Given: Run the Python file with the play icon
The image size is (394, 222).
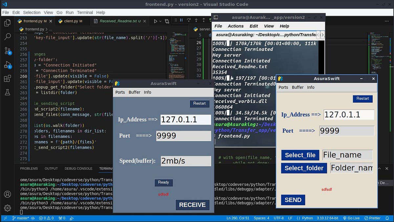Looking at the screenshot, I should pos(156,20).
